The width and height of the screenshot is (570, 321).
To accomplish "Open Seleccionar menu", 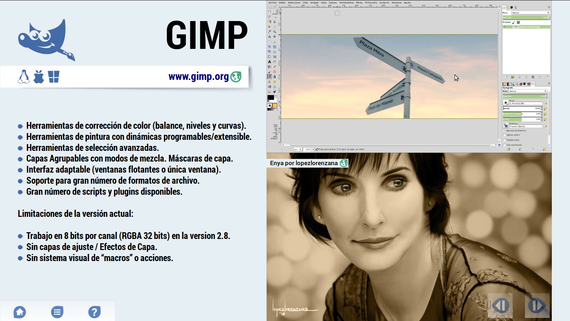I will tap(294, 2).
